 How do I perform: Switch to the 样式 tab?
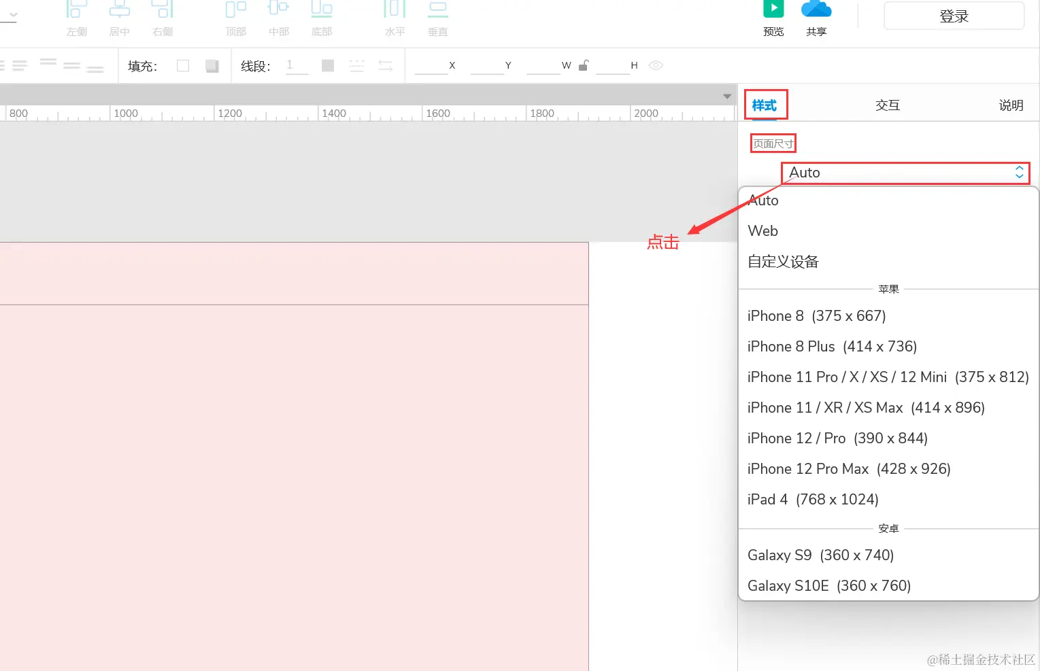tap(765, 105)
